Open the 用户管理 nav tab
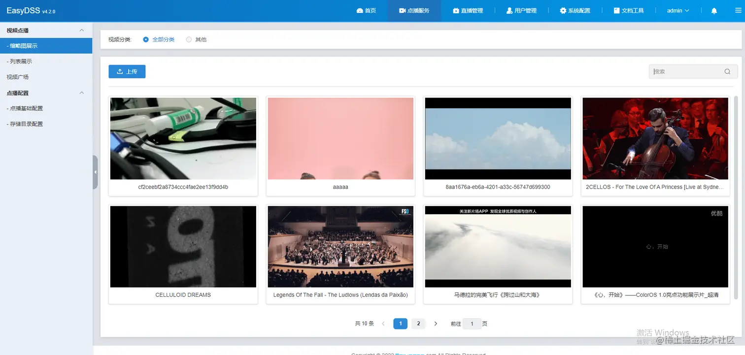Screen dimensions: 745x355 click(522, 10)
